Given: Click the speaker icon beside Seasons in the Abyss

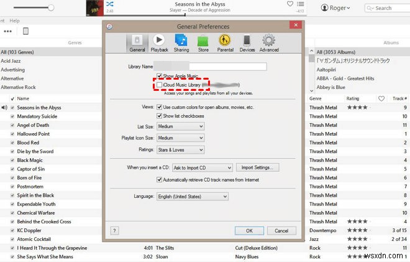Looking at the screenshot, I should coord(4,108).
